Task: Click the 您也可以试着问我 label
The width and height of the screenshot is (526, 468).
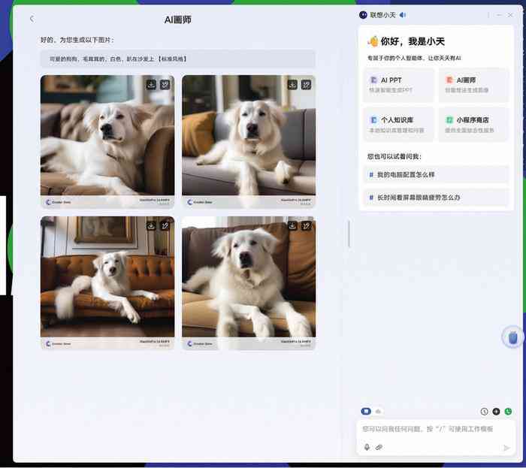Action: pos(394,156)
